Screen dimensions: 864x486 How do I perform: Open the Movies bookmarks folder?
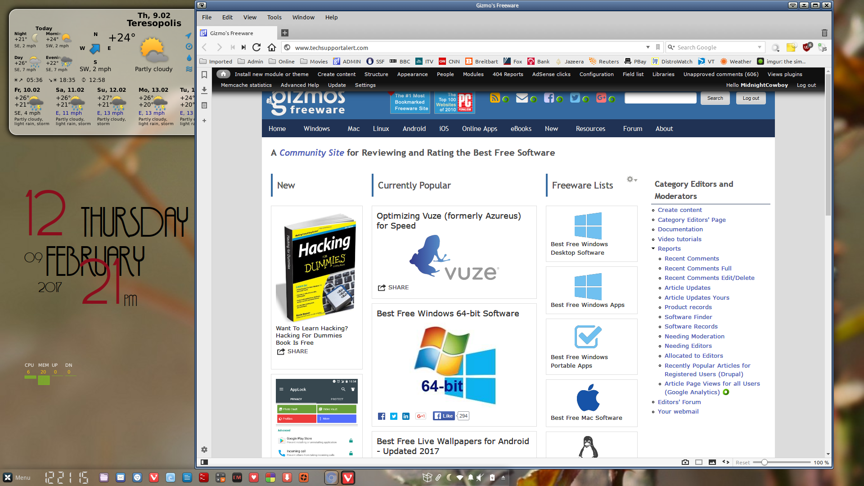(314, 62)
